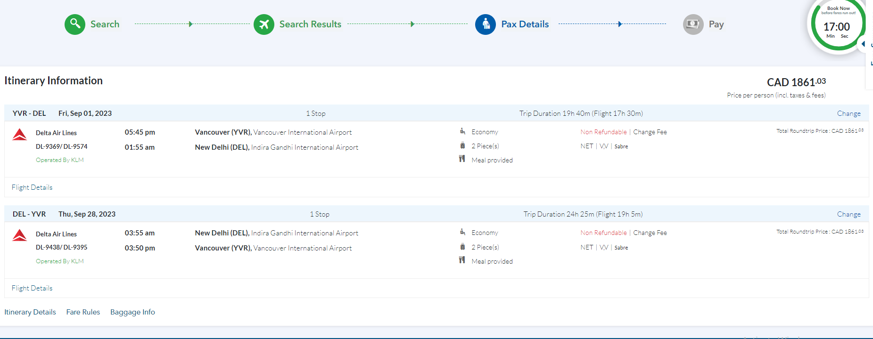Click the Book Now countdown timer
The image size is (873, 339).
[837, 26]
